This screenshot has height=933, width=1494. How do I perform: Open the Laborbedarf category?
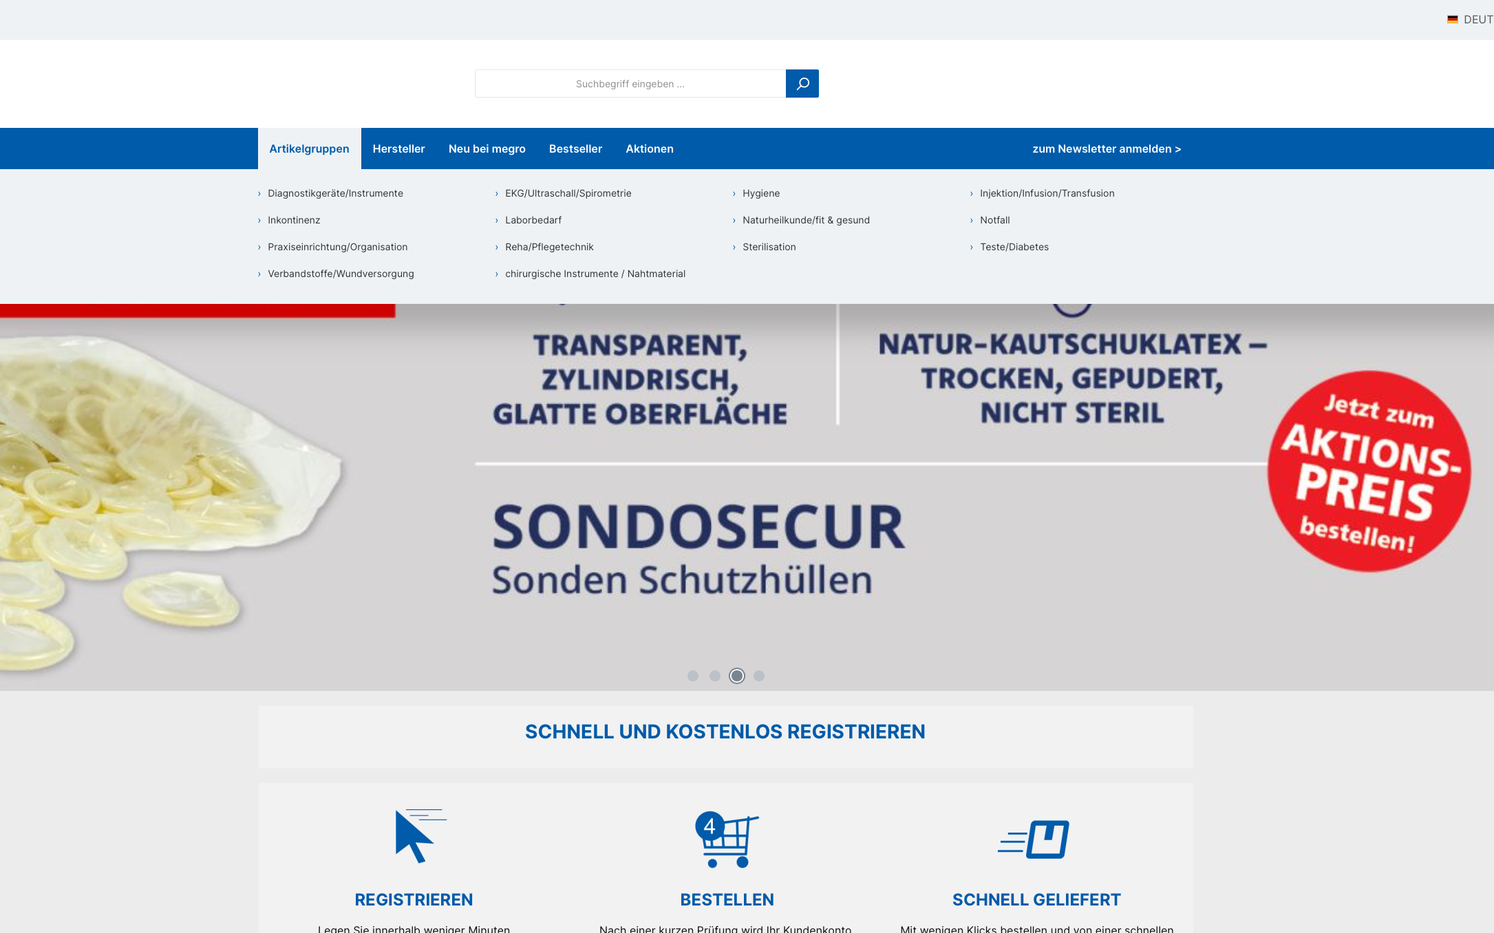tap(533, 220)
